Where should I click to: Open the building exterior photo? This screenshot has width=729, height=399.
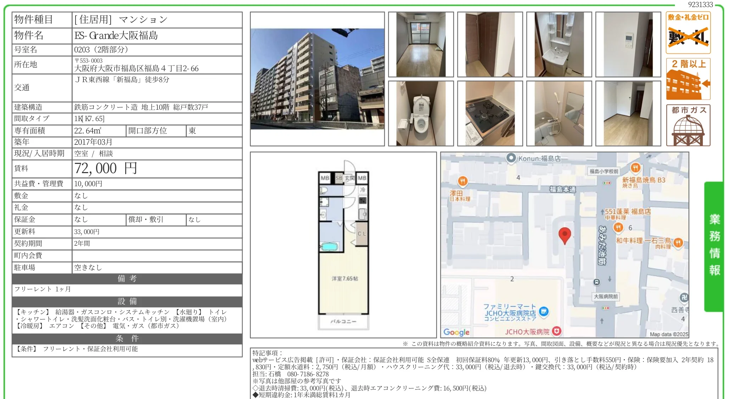317,79
